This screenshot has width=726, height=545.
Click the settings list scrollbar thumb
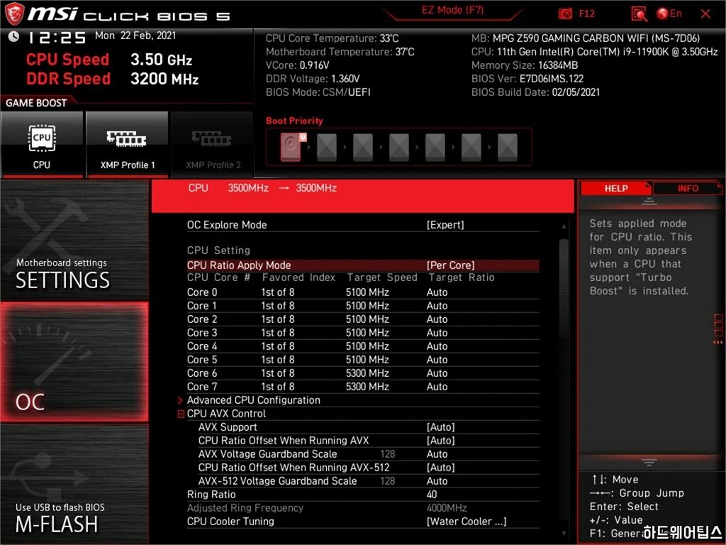(x=564, y=288)
